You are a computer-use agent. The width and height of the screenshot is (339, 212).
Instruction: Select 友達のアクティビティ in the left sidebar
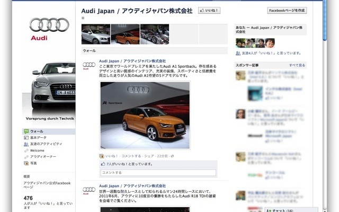pos(46,144)
